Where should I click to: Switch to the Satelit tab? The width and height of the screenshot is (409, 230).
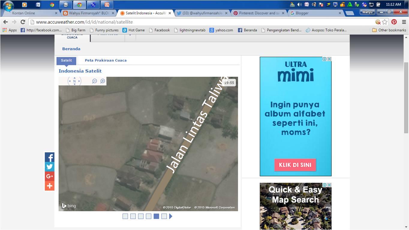pyautogui.click(x=66, y=61)
